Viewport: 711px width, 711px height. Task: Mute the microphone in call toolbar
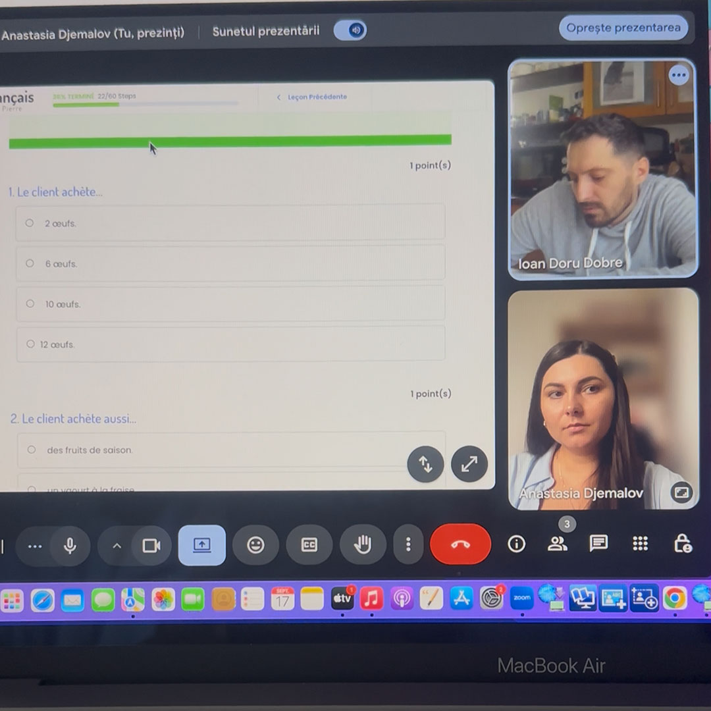pyautogui.click(x=70, y=546)
